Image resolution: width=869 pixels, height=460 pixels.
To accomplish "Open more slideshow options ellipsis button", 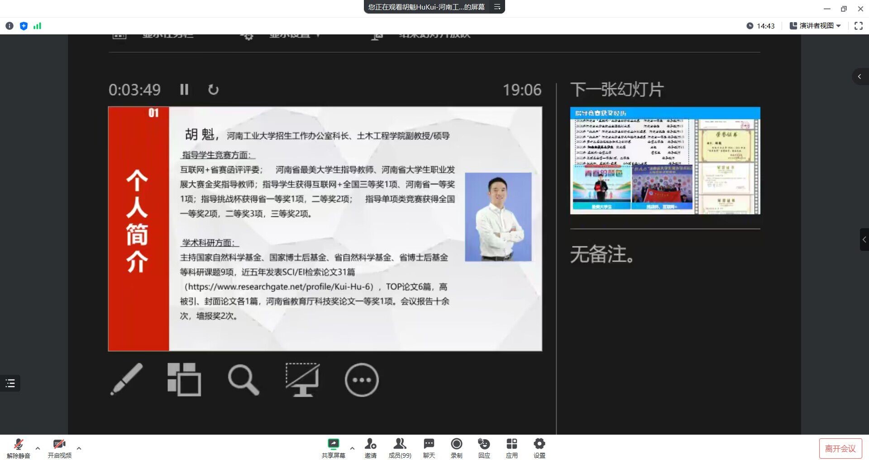I will pos(361,380).
